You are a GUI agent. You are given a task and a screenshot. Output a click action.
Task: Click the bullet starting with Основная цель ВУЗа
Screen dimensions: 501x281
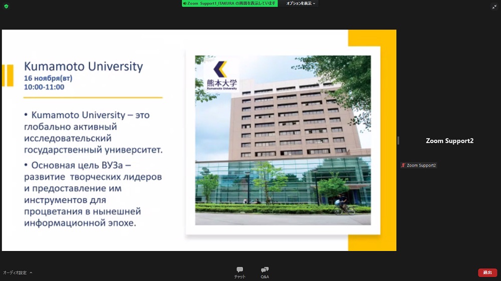click(93, 194)
